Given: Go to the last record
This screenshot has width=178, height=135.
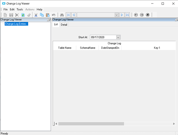Looking at the screenshot, I should [x=127, y=15].
